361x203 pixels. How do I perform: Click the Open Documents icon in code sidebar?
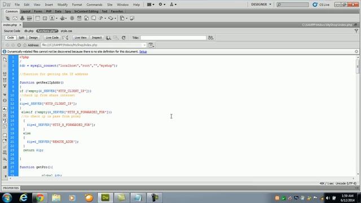[x=5, y=60]
